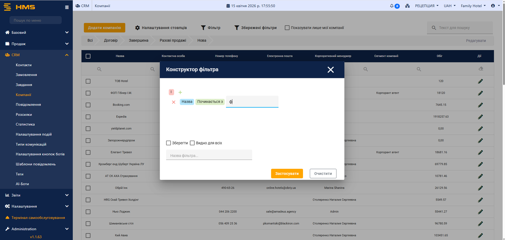Click the network structure icon in top bar

(x=407, y=6)
